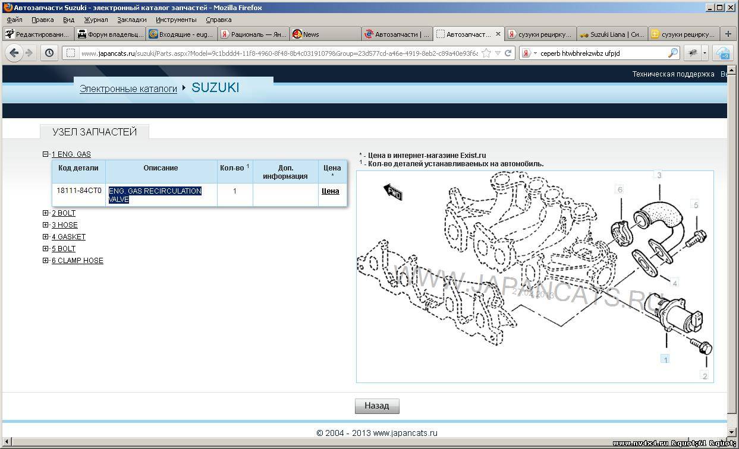This screenshot has width=739, height=449.
Task: Switch to the Редактирование tab
Action: tap(38, 34)
